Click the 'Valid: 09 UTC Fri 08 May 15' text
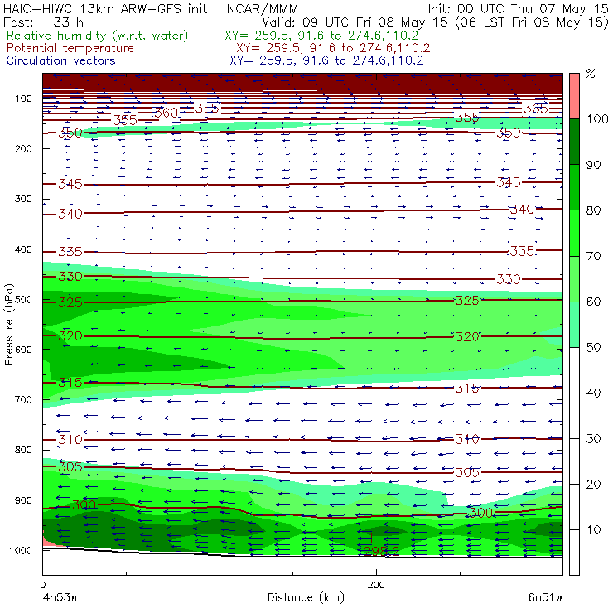Viewport: 613px width, 613px height. [x=355, y=22]
